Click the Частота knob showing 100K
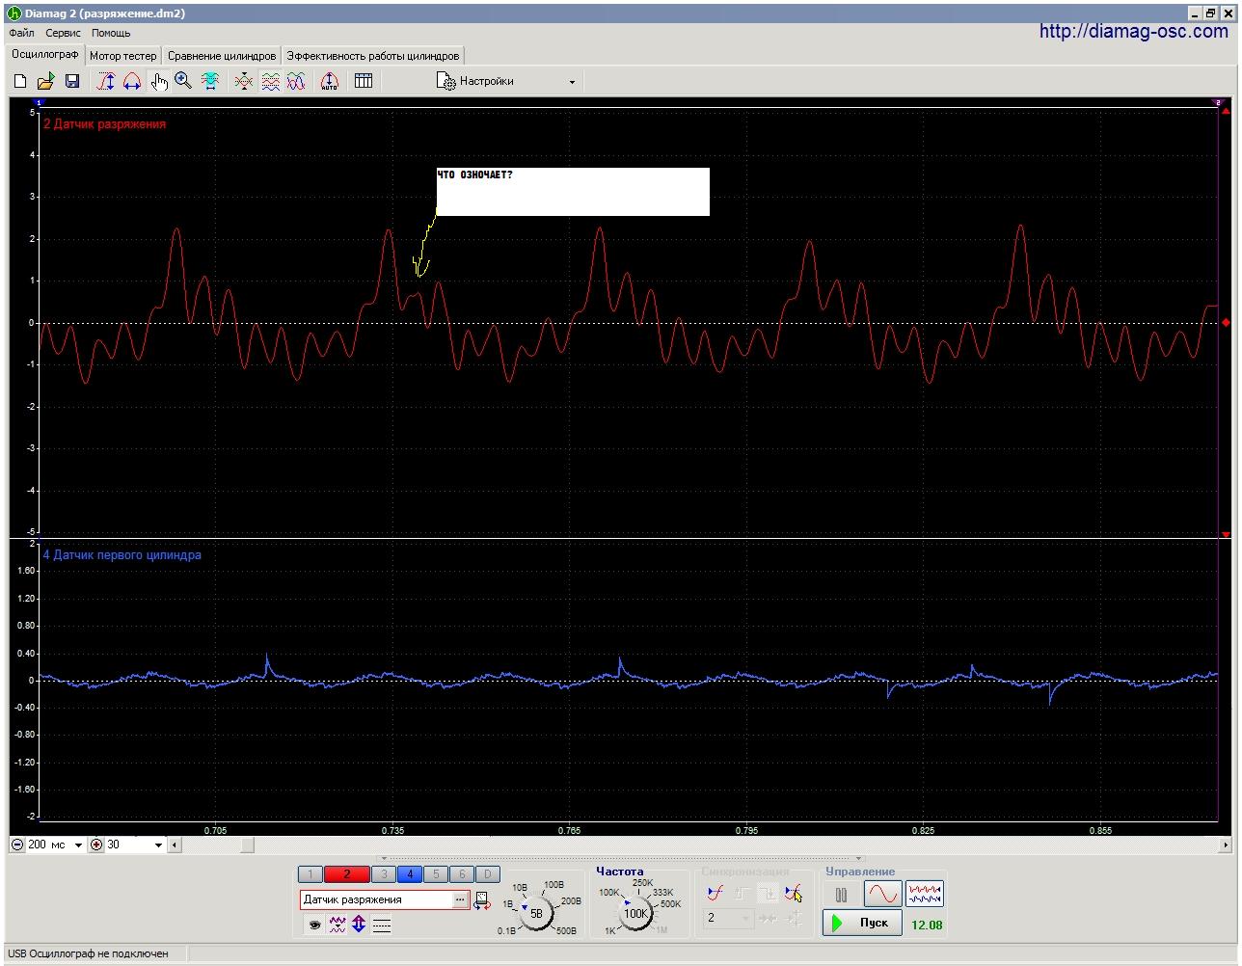This screenshot has height=966, width=1242. pos(635,913)
